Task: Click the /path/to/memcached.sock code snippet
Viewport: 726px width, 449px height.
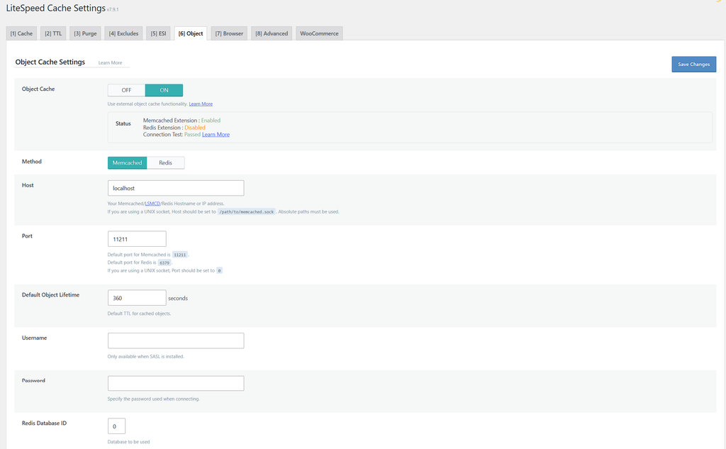Action: tap(247, 212)
